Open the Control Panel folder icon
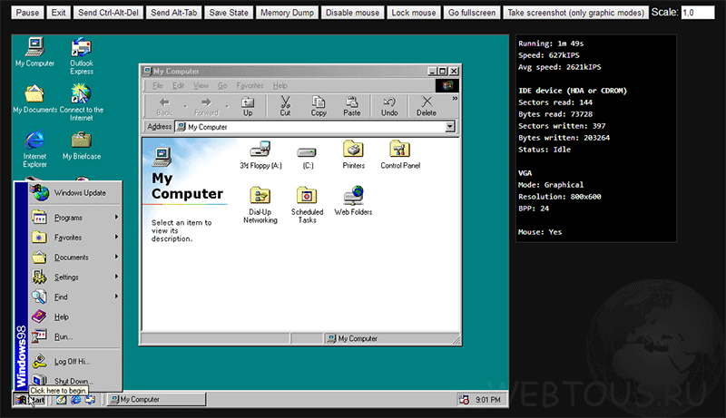The width and height of the screenshot is (726, 418). click(399, 150)
